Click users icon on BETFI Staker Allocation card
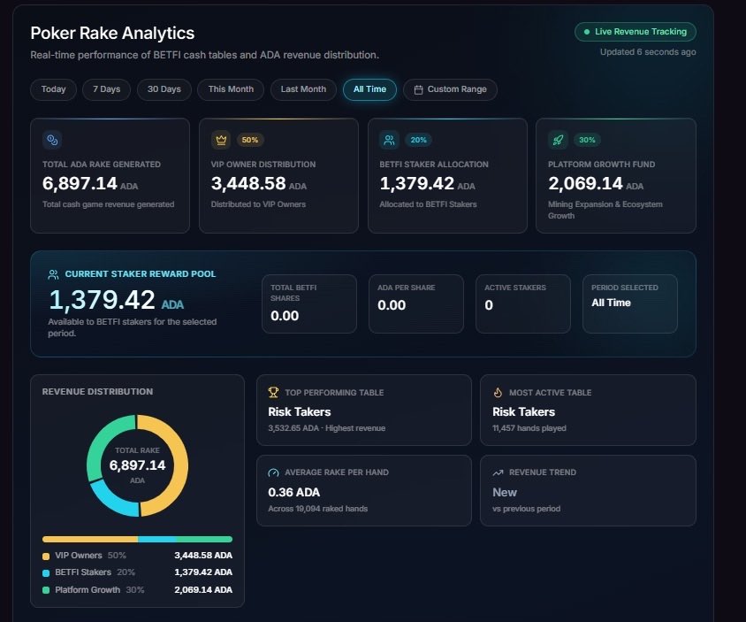The height and width of the screenshot is (622, 746). (389, 140)
